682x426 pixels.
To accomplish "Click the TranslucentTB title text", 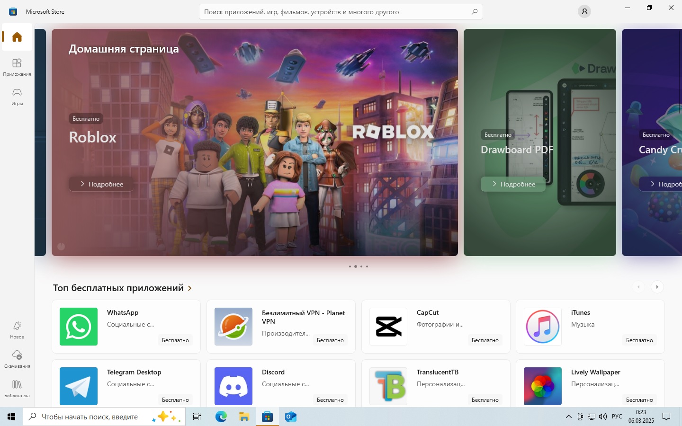I will [438, 372].
